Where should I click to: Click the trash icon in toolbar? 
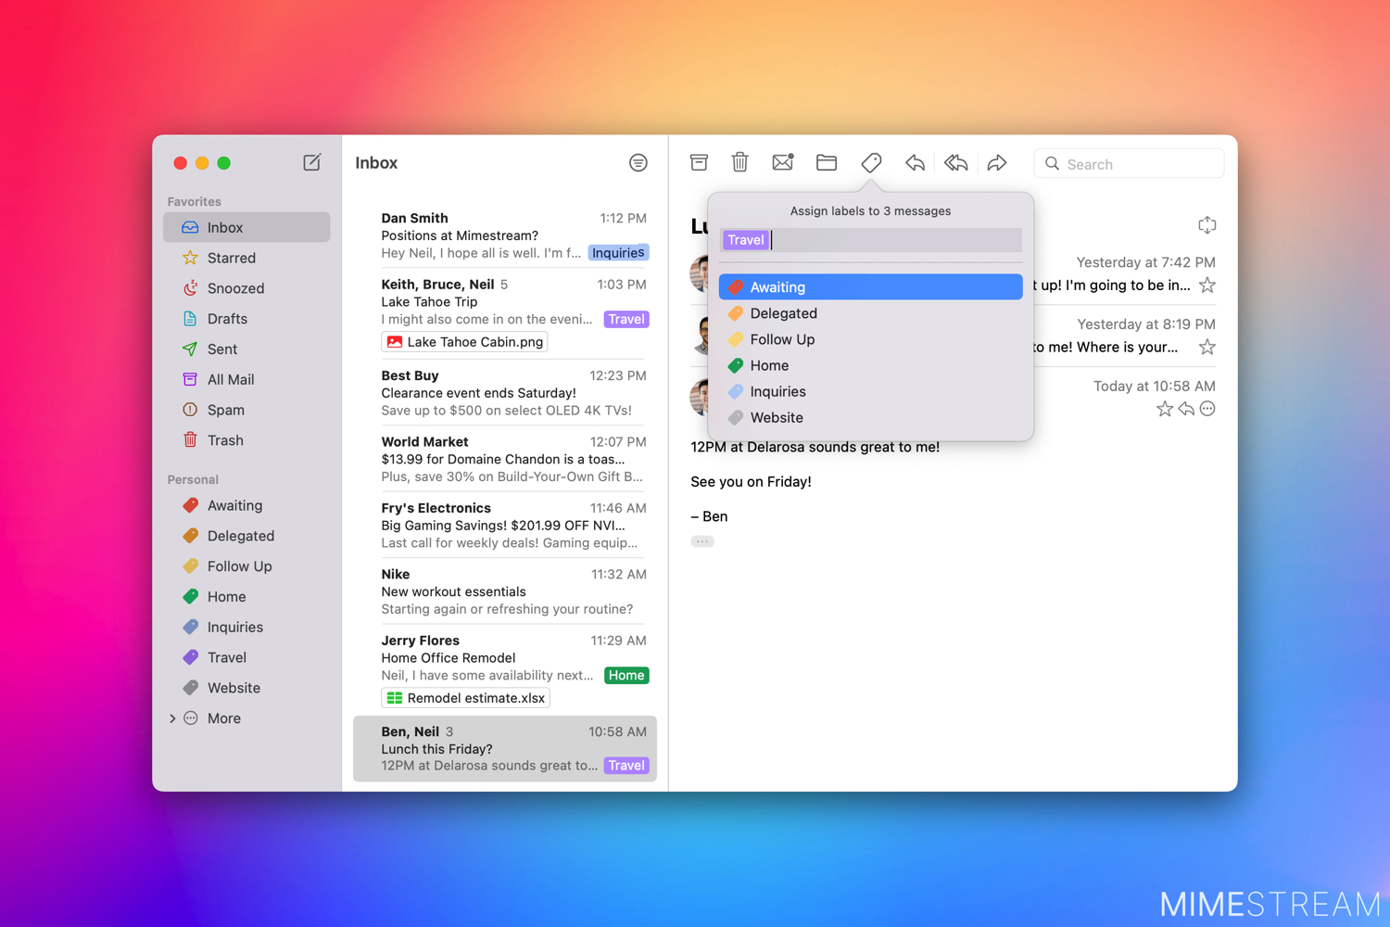[739, 163]
